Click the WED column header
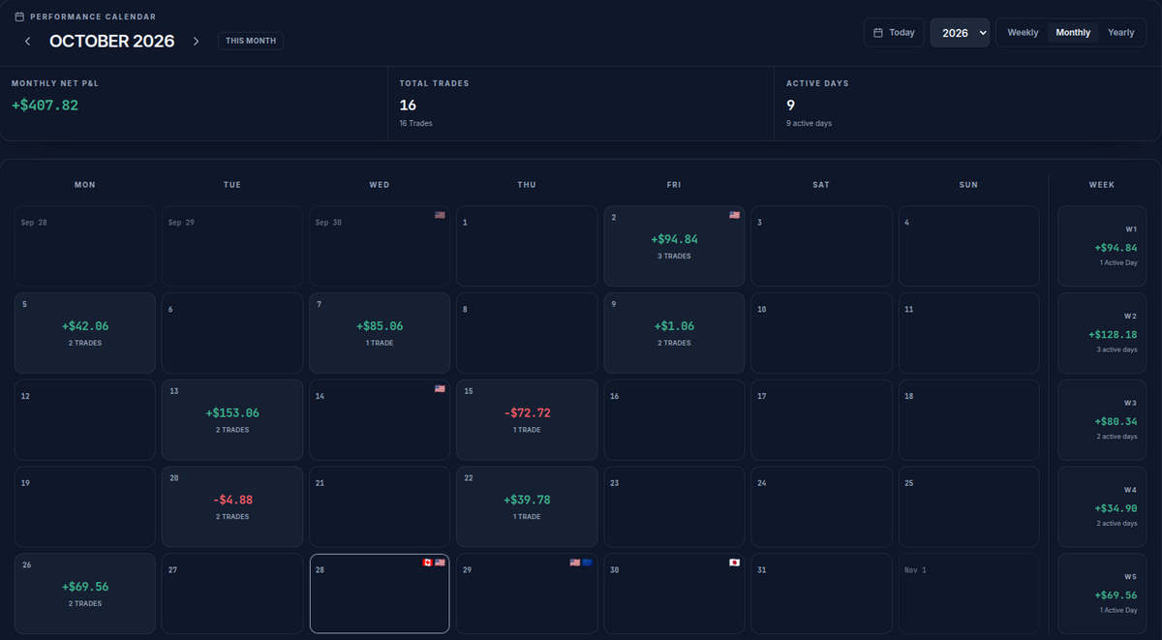The image size is (1162, 640). [380, 184]
